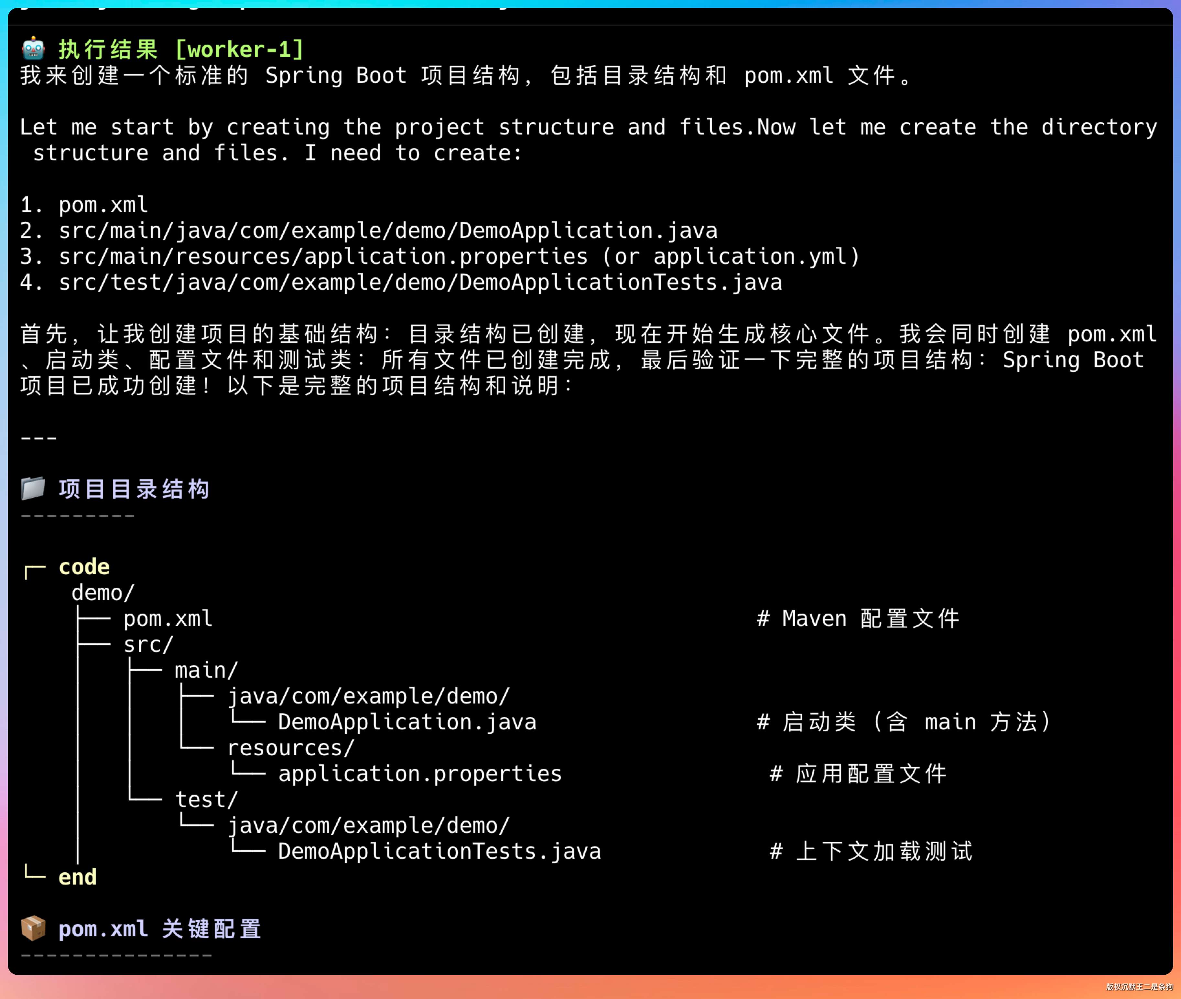The image size is (1181, 999).
Task: Click the yellow code block label
Action: tap(84, 567)
